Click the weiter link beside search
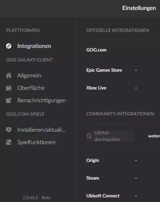160x202 pixels. pyautogui.click(x=154, y=136)
